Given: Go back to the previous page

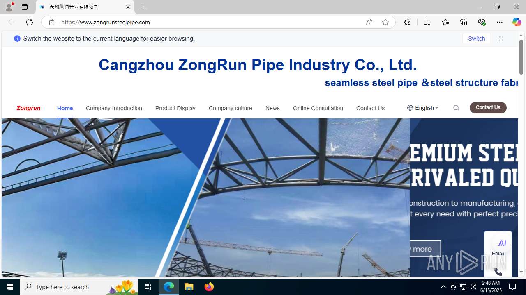Looking at the screenshot, I should (11, 22).
